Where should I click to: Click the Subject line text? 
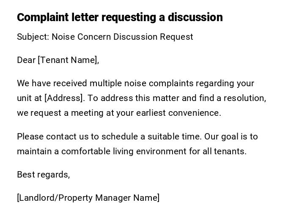(105, 37)
